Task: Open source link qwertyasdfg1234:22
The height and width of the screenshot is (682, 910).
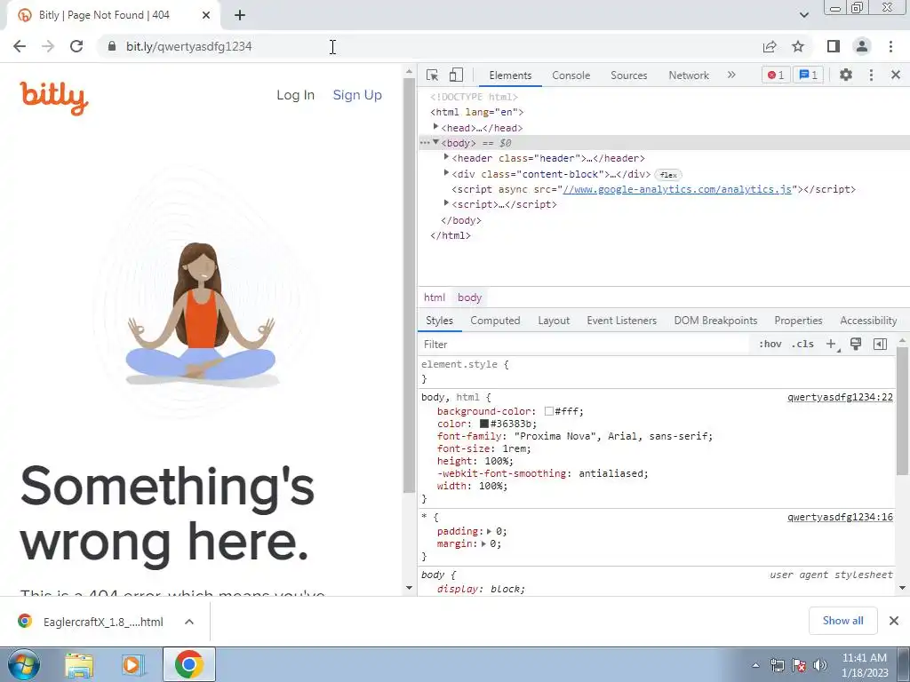Action: pos(840,397)
